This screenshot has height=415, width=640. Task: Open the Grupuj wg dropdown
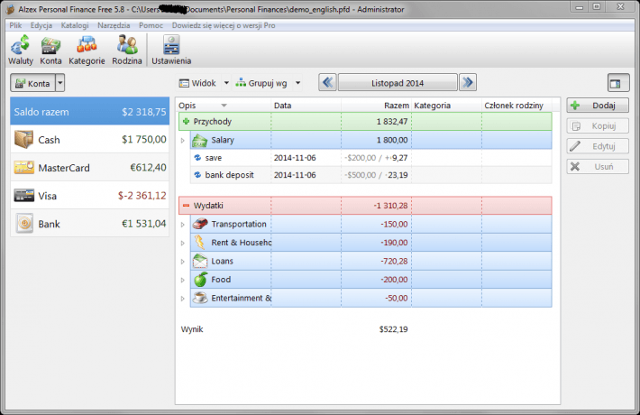click(266, 83)
